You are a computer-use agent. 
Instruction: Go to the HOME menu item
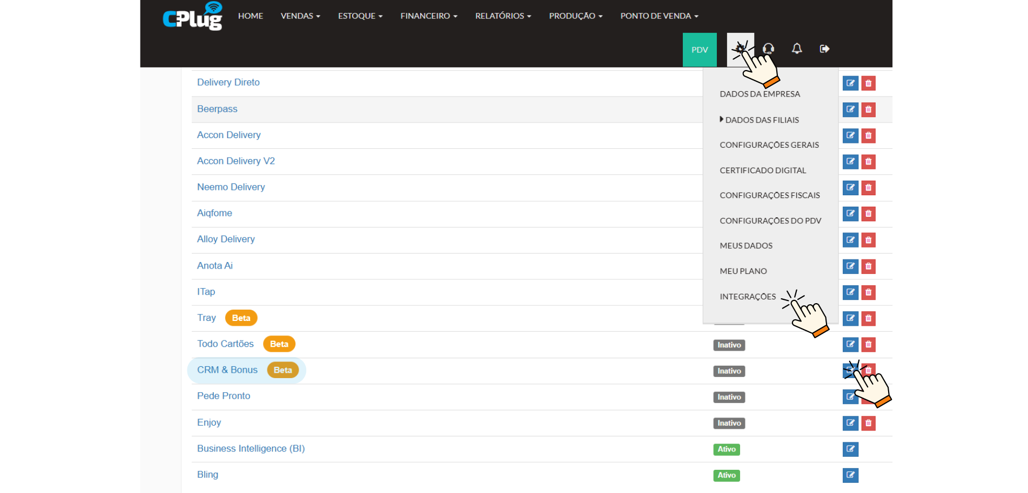[251, 16]
